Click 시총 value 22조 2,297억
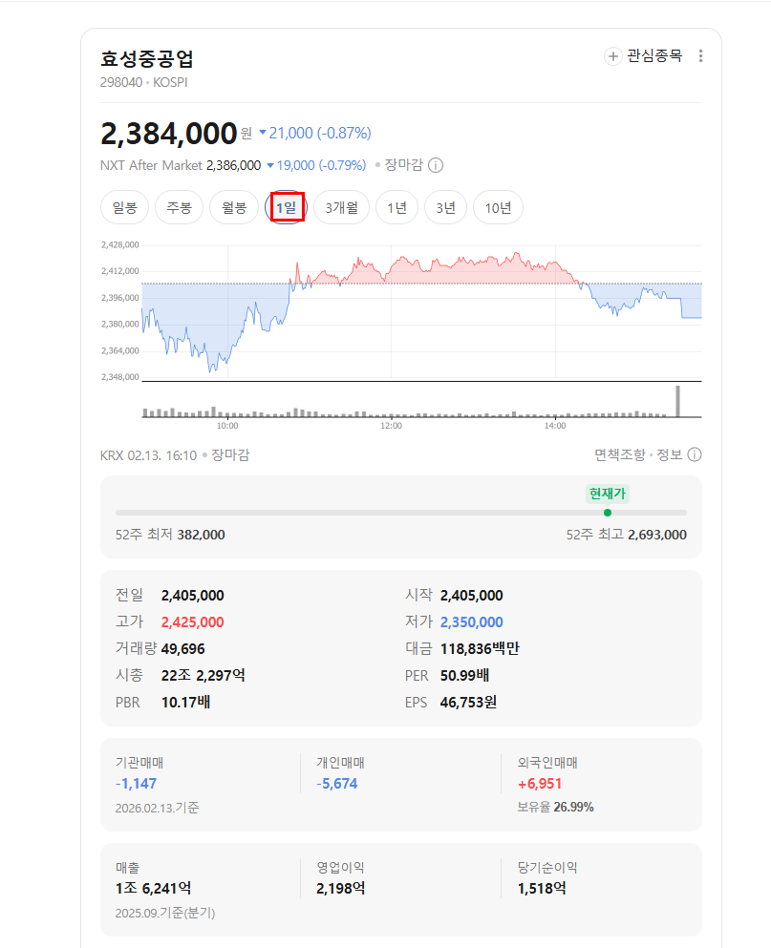The image size is (771, 948). (203, 675)
